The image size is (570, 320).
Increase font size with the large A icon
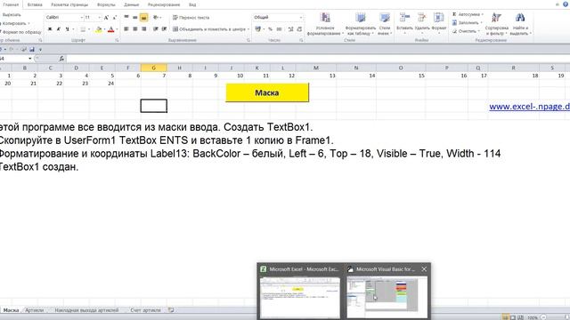pyautogui.click(x=106, y=18)
